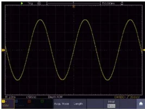Select the blue channel 2 indicator
The height and width of the screenshot is (109, 145).
point(16,101)
